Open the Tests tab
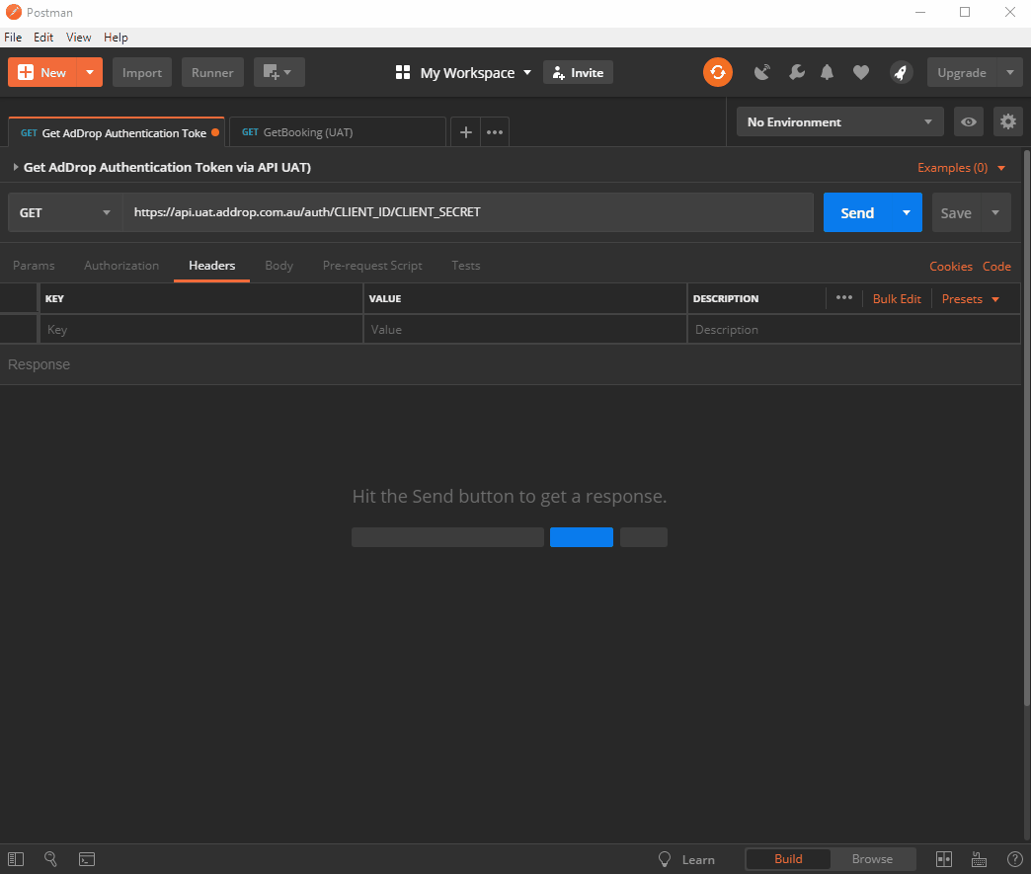 465,265
